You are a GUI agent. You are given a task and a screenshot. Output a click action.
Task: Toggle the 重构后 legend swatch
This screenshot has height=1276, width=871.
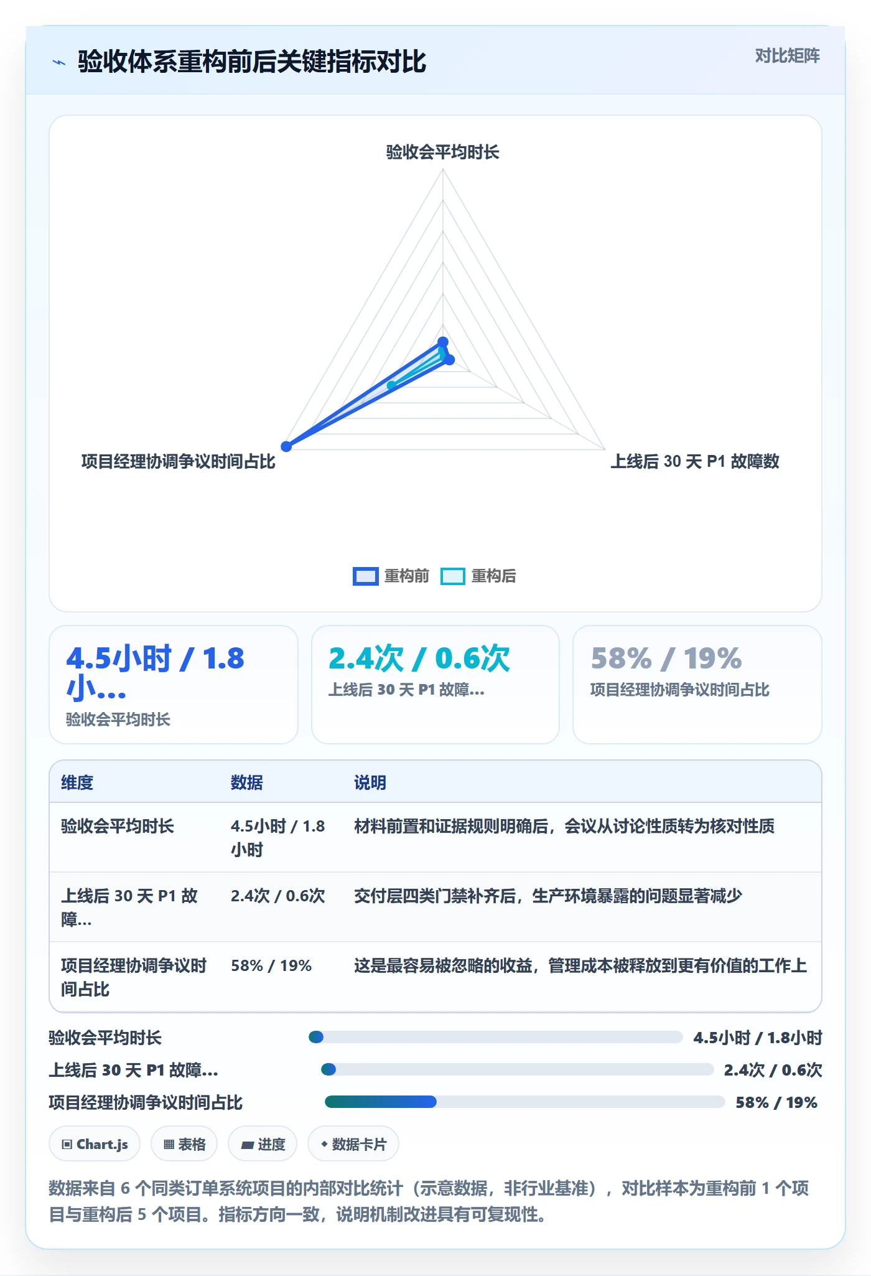point(452,576)
